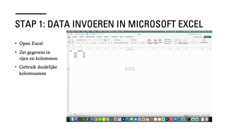Click the italic I icon
The image size is (230, 129).
tap(79, 42)
